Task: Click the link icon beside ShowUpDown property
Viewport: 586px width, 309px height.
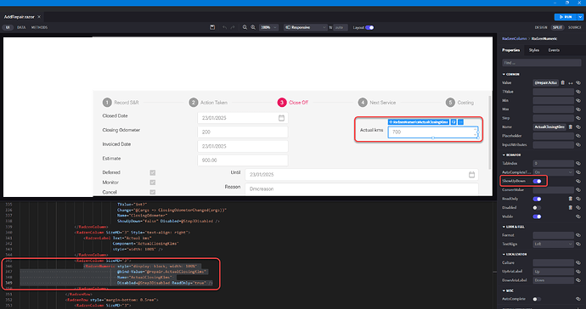Action: [578, 181]
